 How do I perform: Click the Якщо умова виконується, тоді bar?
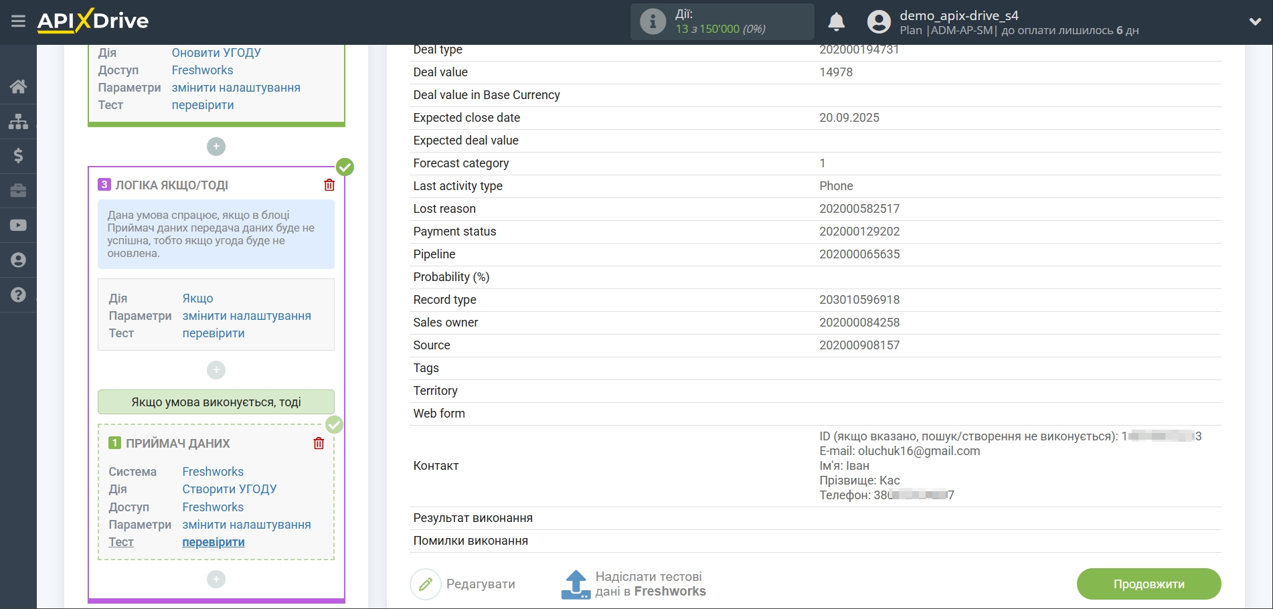[216, 402]
